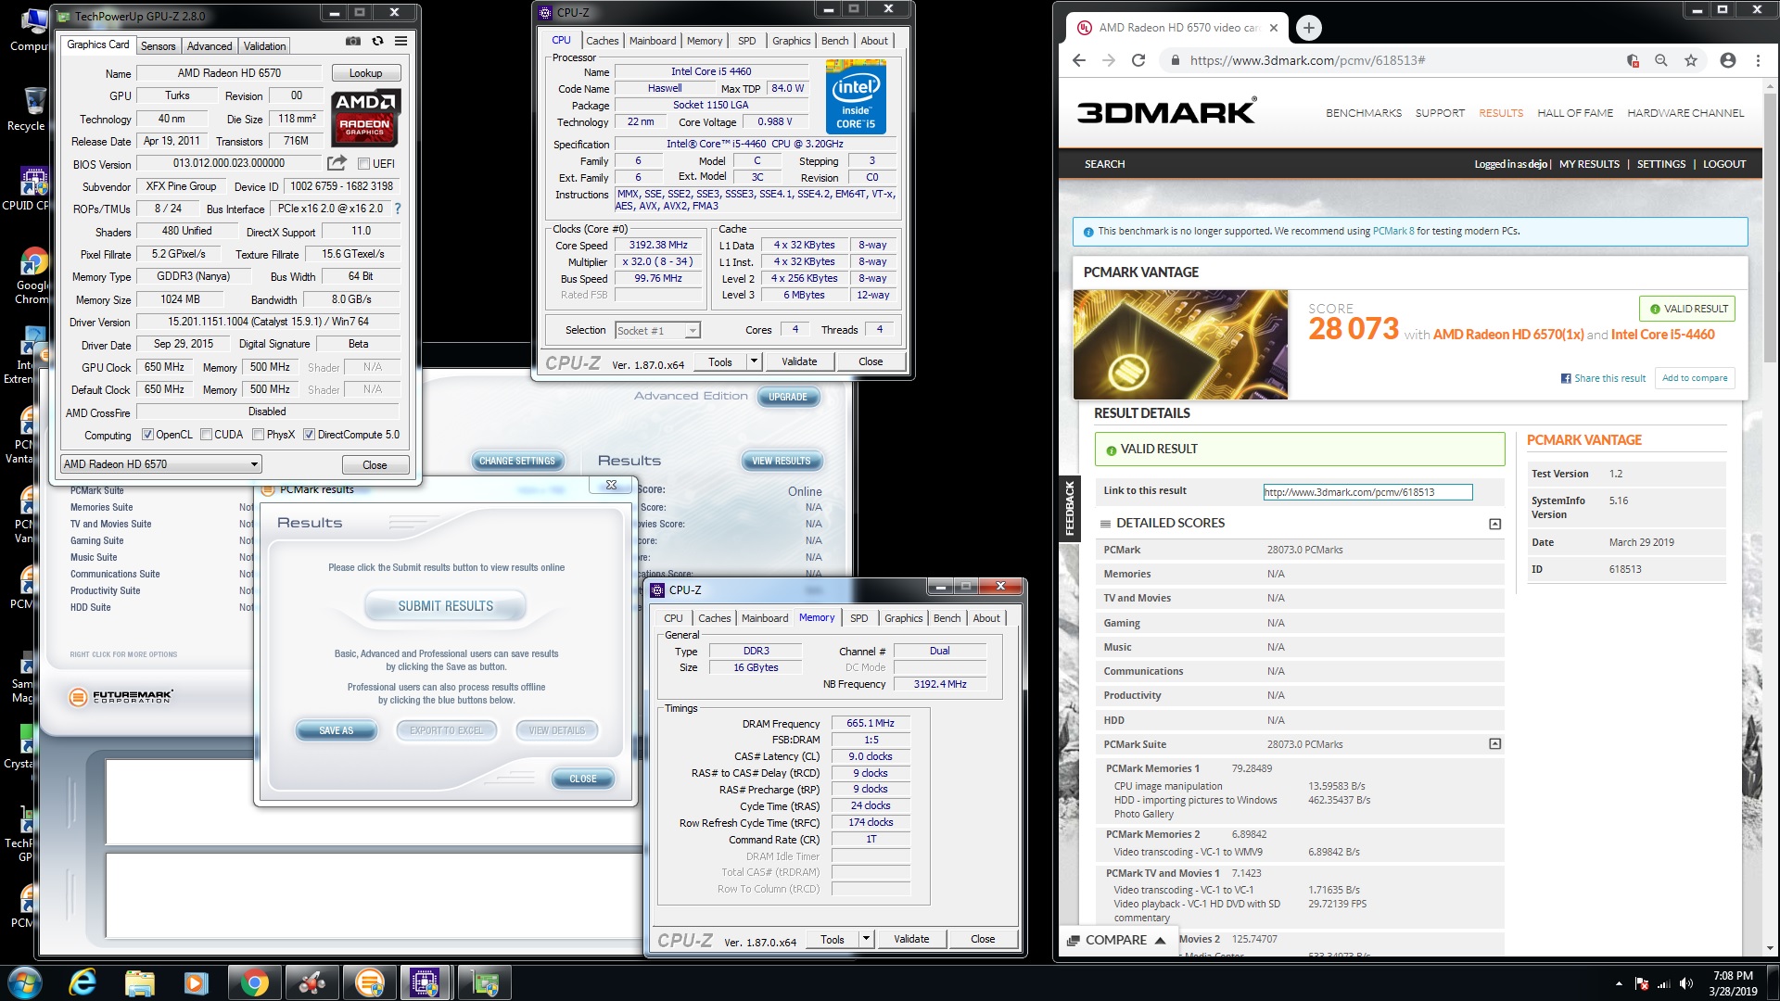Click the Chrome address bar URL
The width and height of the screenshot is (1780, 1001).
1307,60
